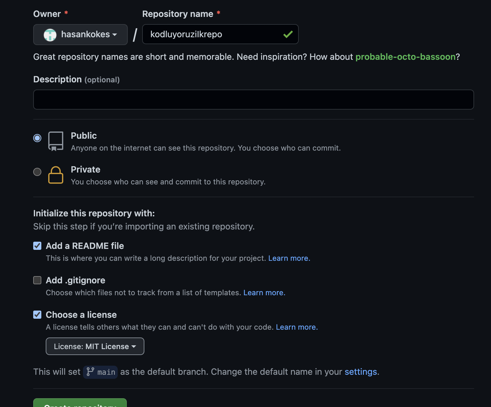This screenshot has width=491, height=407.
Task: Open the License: MIT License dropdown
Action: (x=95, y=346)
